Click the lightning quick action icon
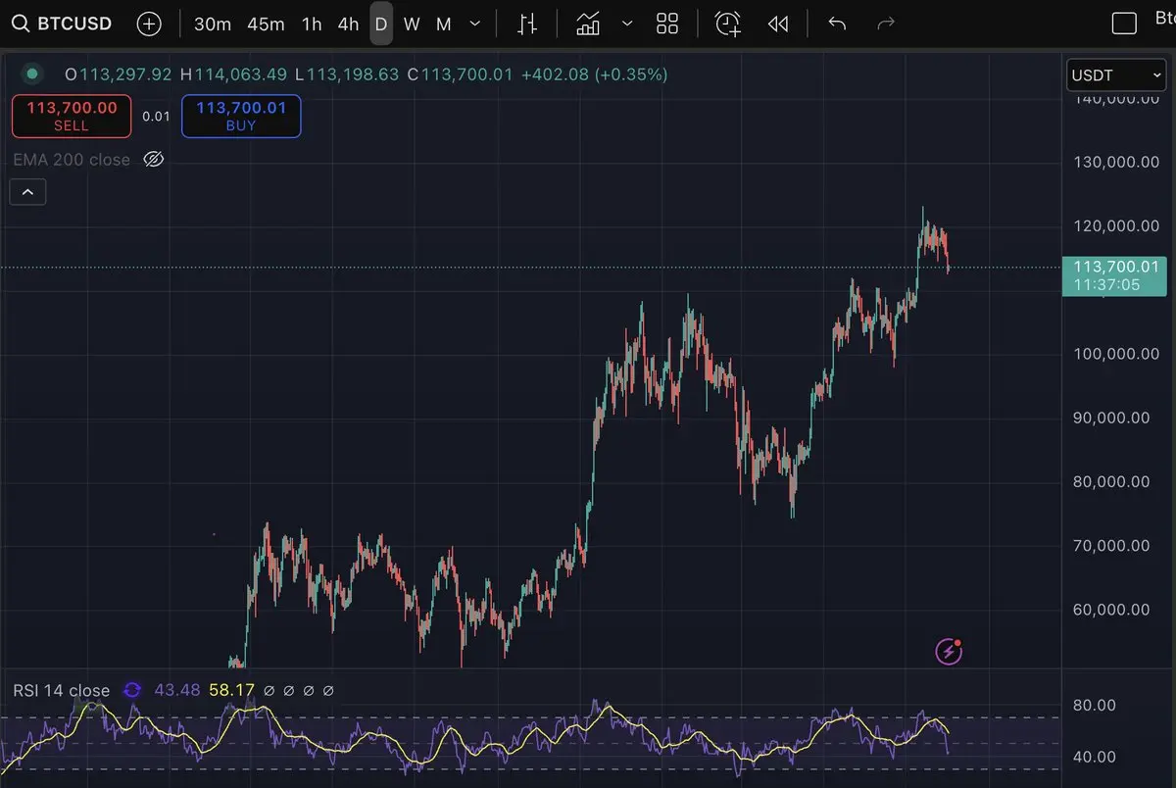The height and width of the screenshot is (788, 1176). point(949,651)
